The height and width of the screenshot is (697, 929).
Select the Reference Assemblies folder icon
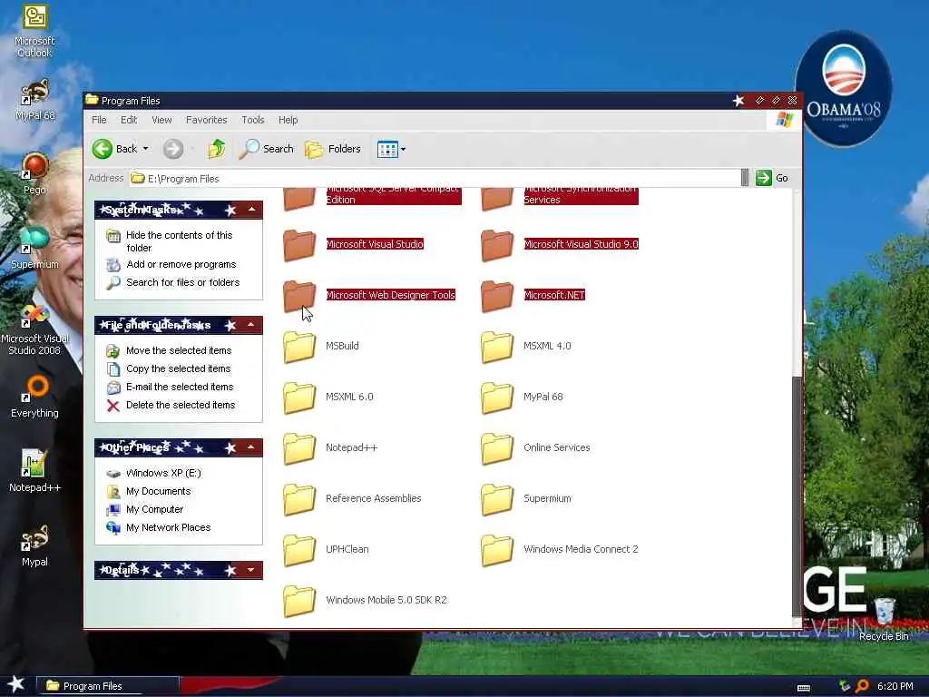[x=299, y=499]
